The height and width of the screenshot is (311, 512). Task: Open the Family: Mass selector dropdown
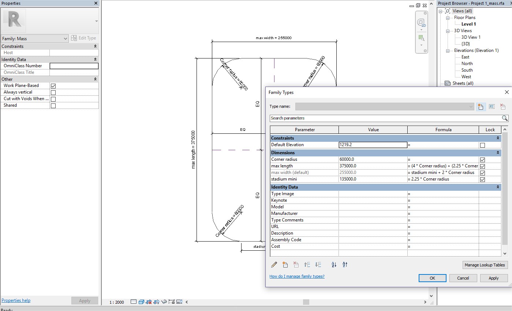(35, 38)
